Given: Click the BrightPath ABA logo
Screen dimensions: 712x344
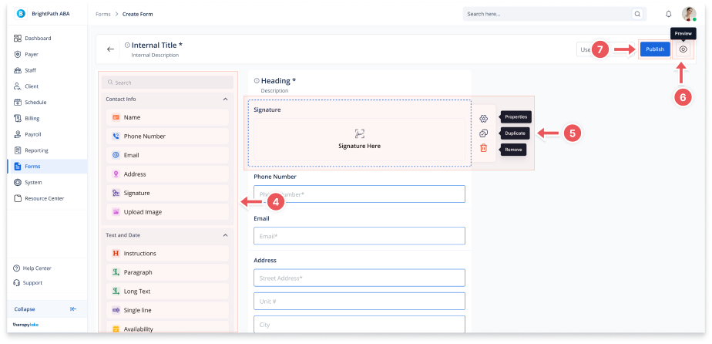Looking at the screenshot, I should click(21, 14).
